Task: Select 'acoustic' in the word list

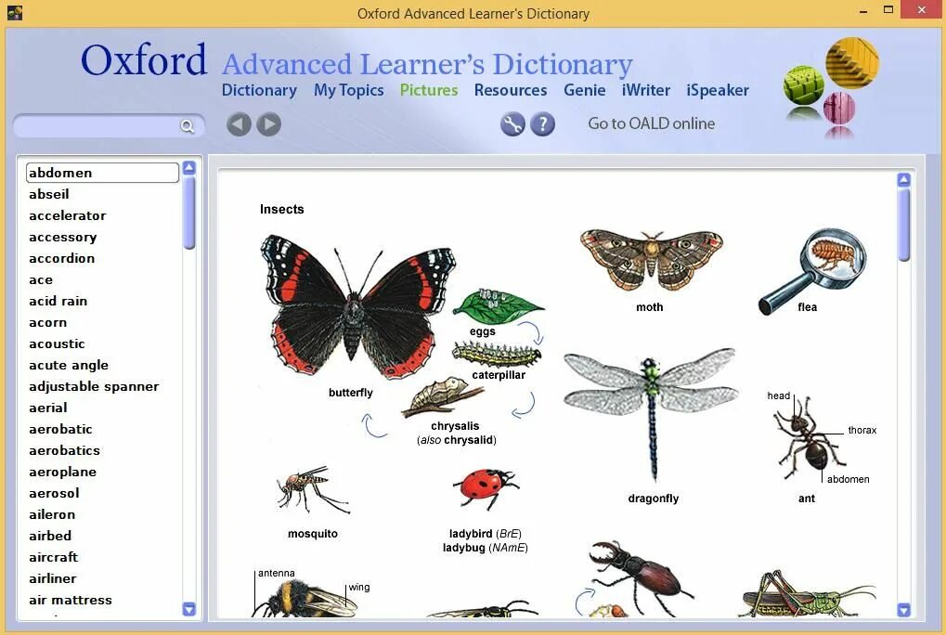Action: pyautogui.click(x=57, y=343)
